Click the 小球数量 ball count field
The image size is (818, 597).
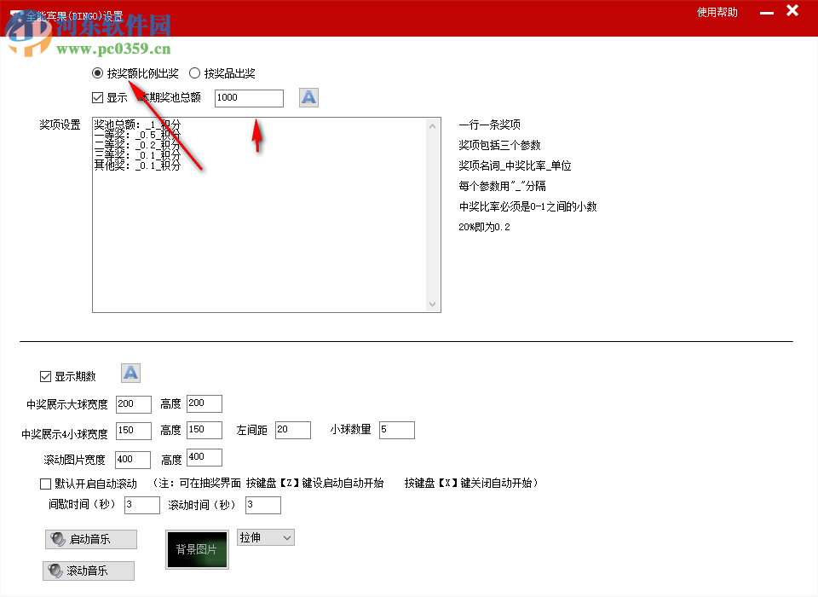(x=396, y=430)
